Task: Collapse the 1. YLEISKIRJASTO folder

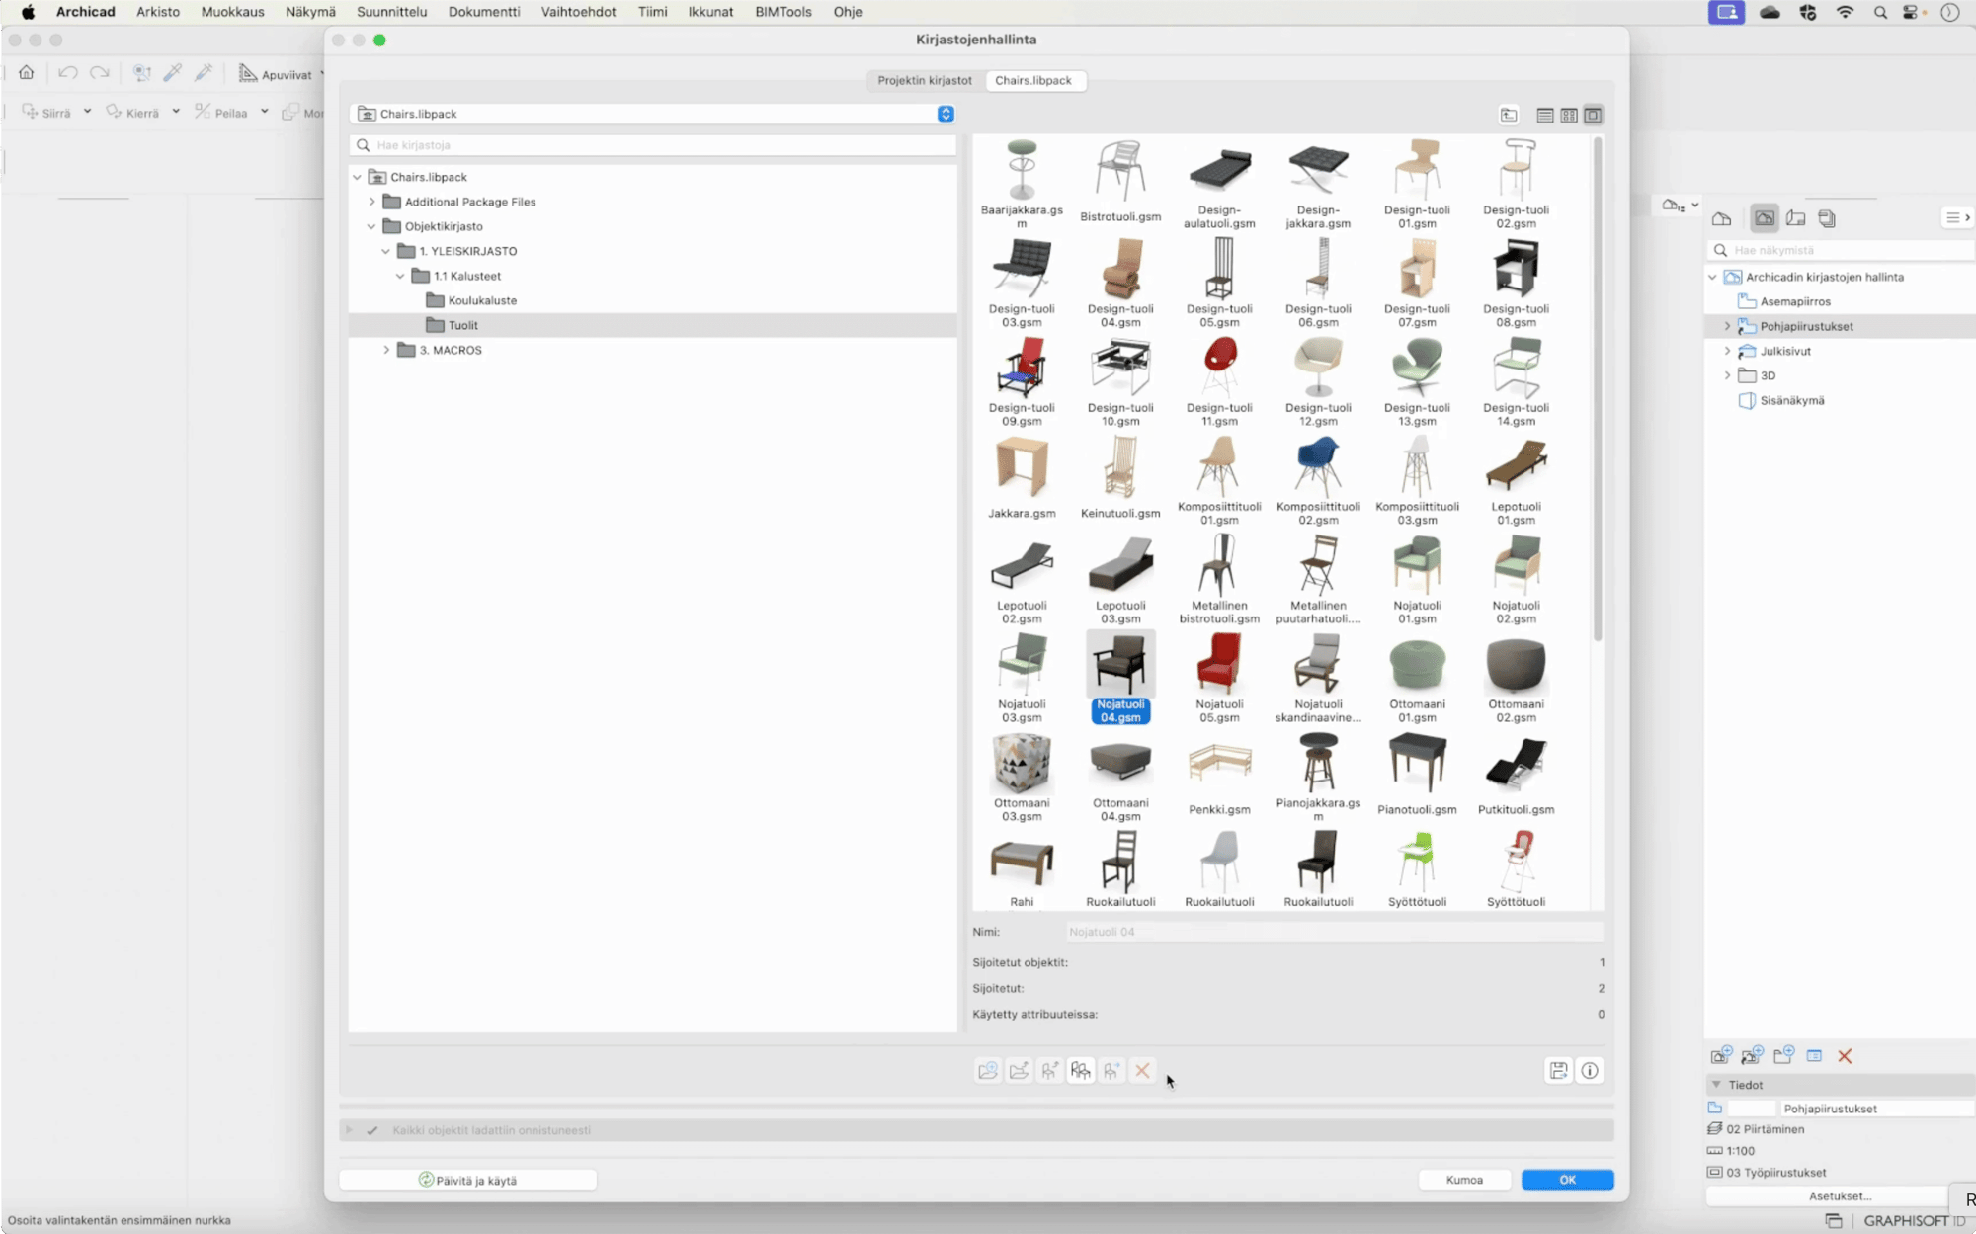Action: click(386, 252)
